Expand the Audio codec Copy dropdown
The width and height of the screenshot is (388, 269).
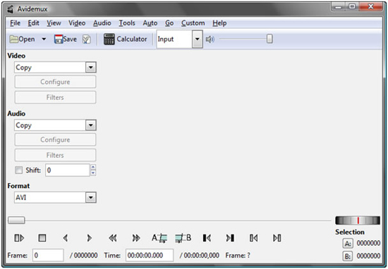pos(90,125)
